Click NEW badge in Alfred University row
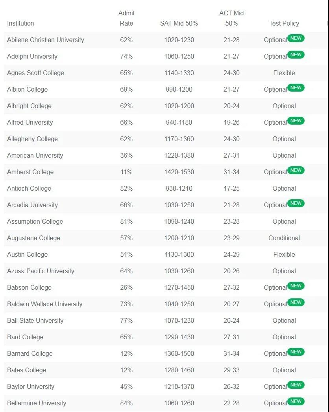The width and height of the screenshot is (329, 412). 296,121
